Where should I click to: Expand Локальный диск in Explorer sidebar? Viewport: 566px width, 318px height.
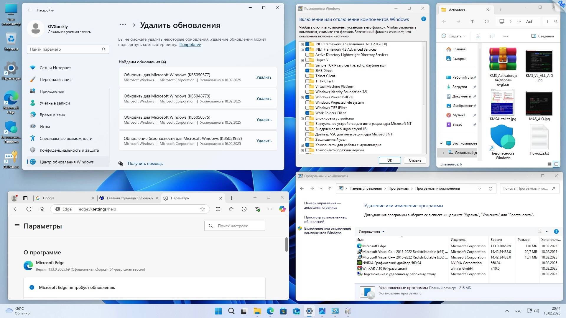click(443, 153)
